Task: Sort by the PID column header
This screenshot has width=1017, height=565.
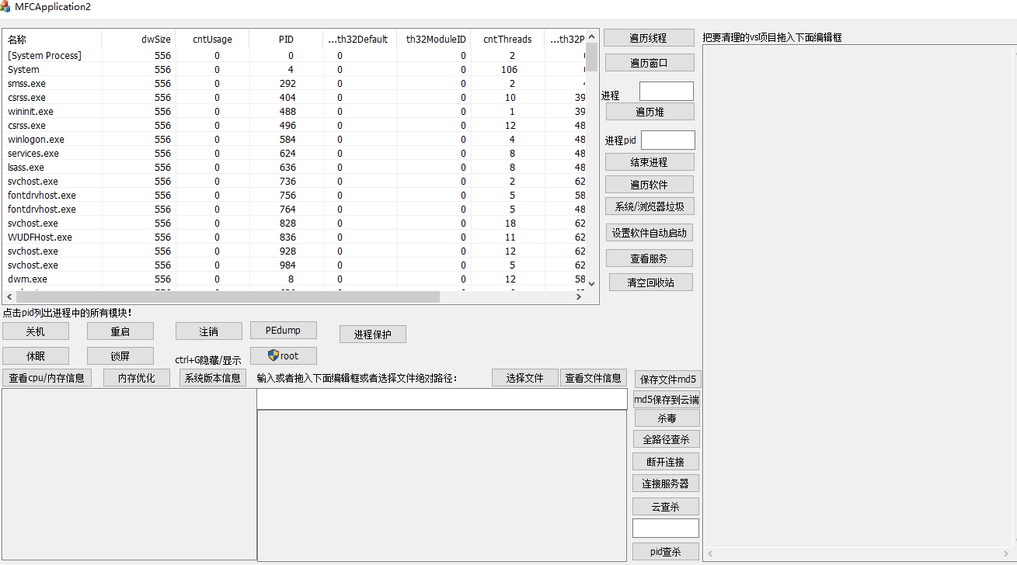Action: coord(286,39)
